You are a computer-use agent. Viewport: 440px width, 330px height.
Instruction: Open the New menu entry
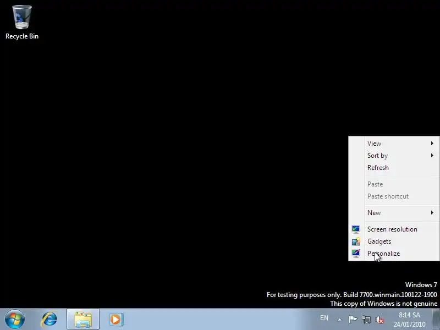[x=394, y=213]
